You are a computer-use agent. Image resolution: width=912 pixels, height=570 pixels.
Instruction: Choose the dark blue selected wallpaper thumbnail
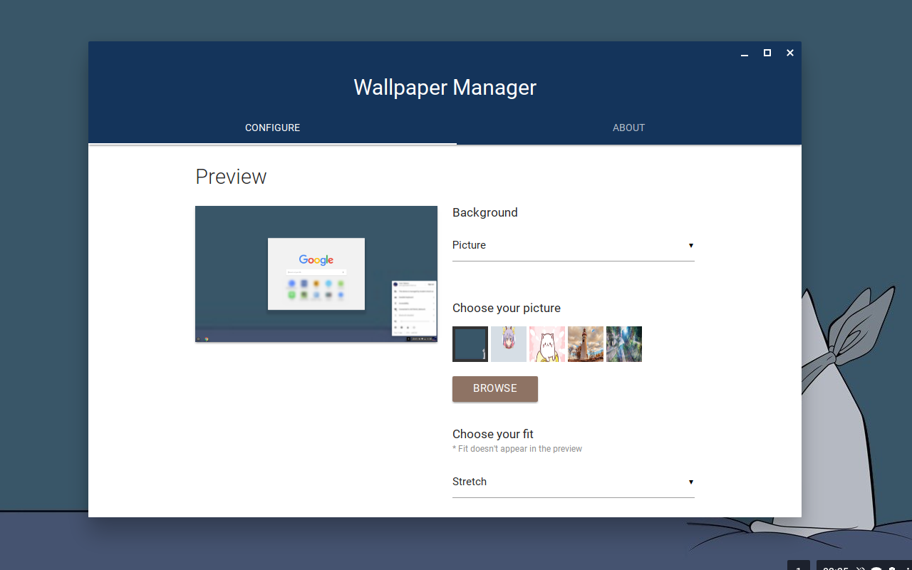coord(470,344)
